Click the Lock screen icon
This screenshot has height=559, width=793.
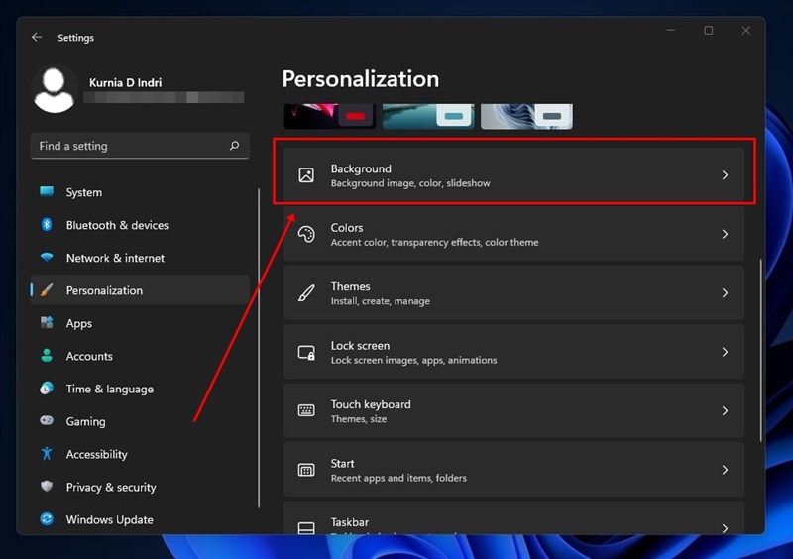pos(306,352)
